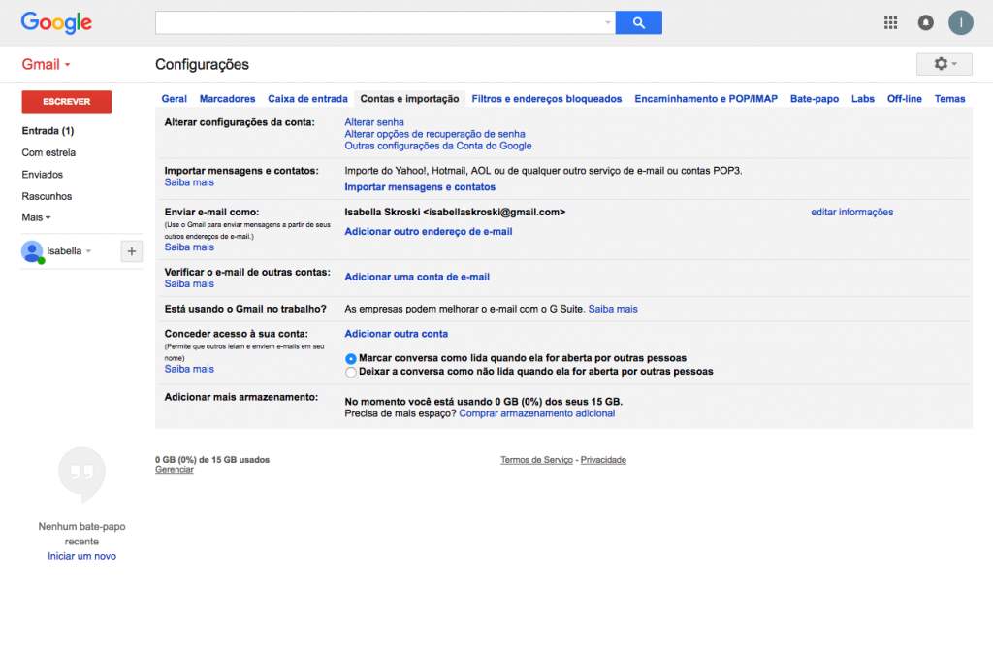Select Contas e importação tab
This screenshot has height=658, width=993.
[410, 99]
